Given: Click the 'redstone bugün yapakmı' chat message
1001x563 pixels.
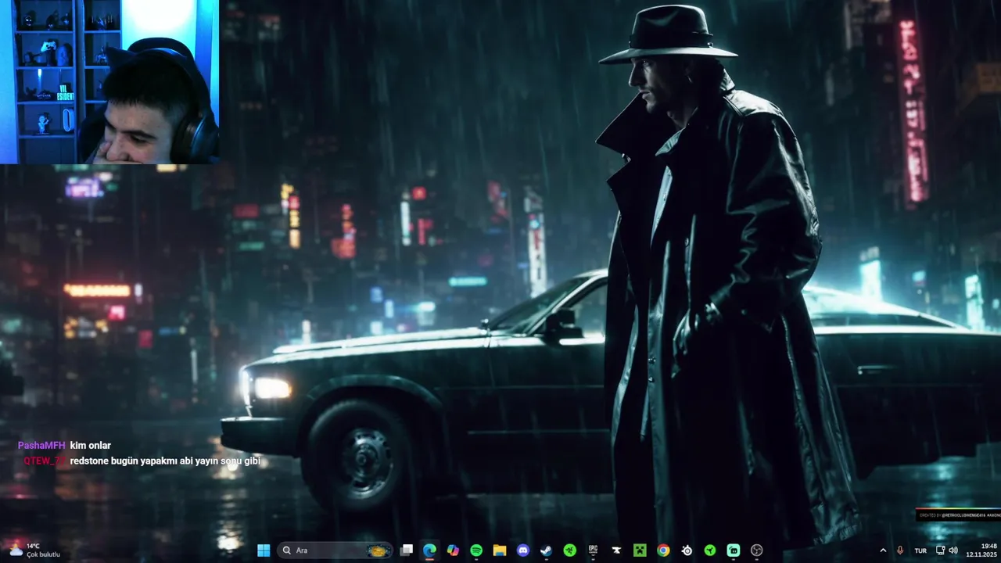Looking at the screenshot, I should coord(165,461).
